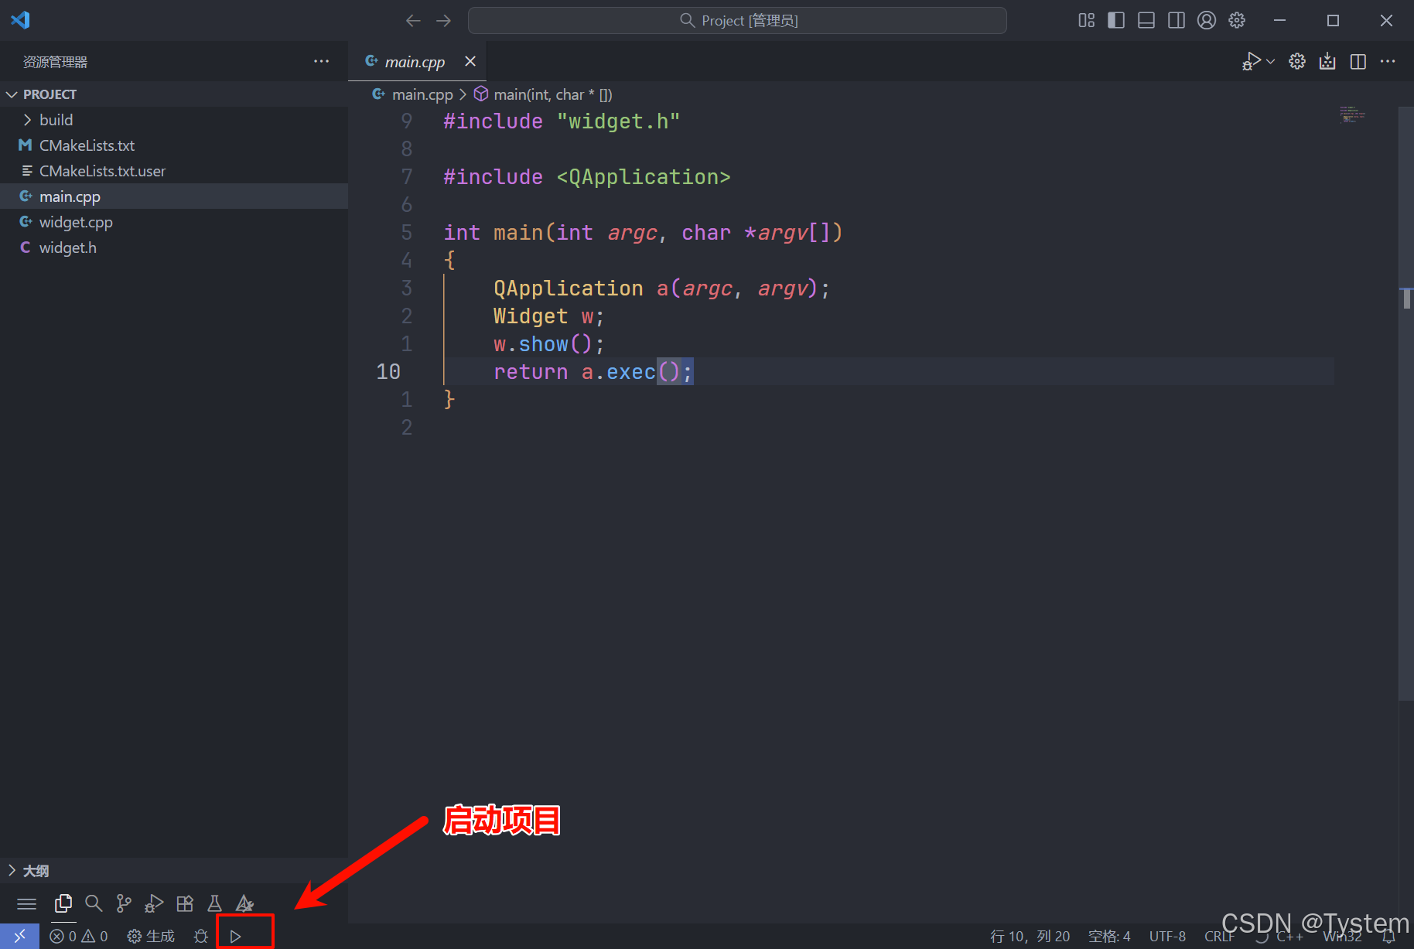
Task: Open CMakeLists.txt.user file
Action: tap(174, 171)
